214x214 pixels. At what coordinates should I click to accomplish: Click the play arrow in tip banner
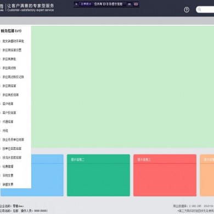76,4
